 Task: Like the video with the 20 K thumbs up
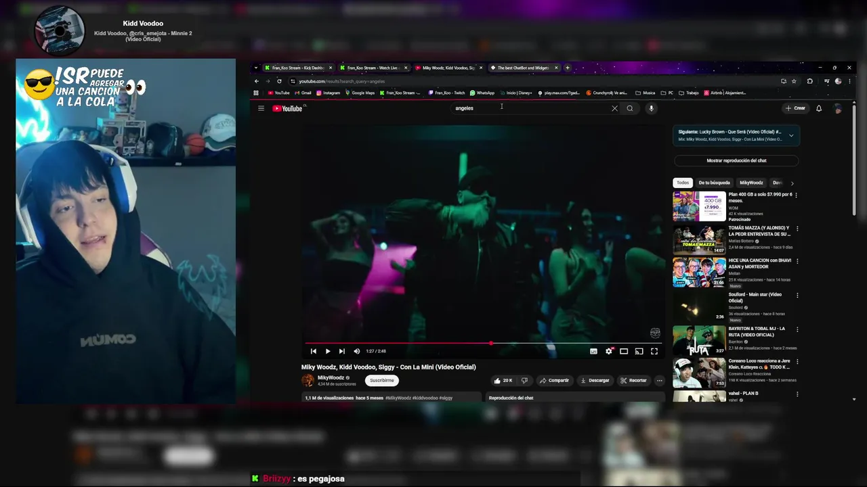point(503,380)
